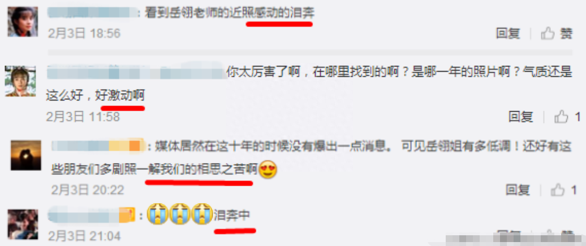Image resolution: width=586 pixels, height=246 pixels.
Task: Reply to the 2月3日 11:58 comment
Action: 520,117
